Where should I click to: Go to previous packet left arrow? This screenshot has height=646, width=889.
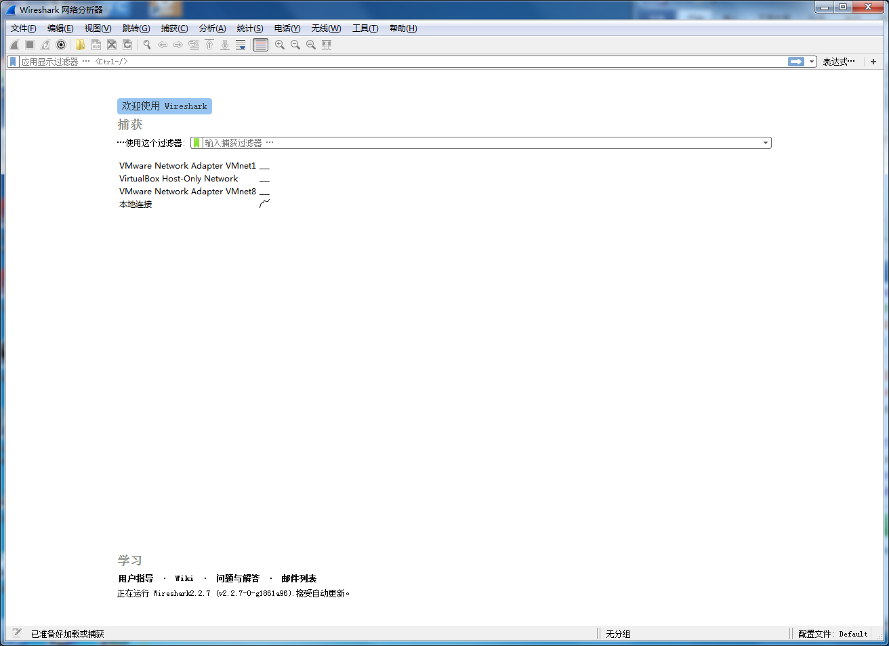pyautogui.click(x=163, y=45)
